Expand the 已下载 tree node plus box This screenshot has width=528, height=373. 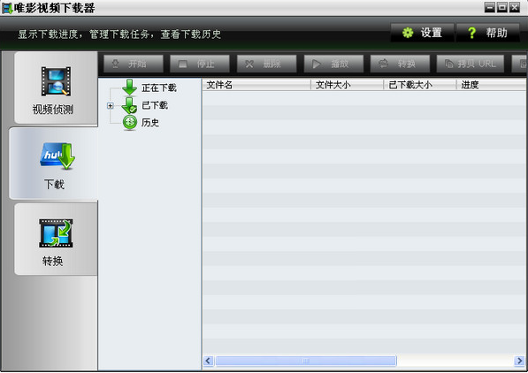pyautogui.click(x=111, y=106)
